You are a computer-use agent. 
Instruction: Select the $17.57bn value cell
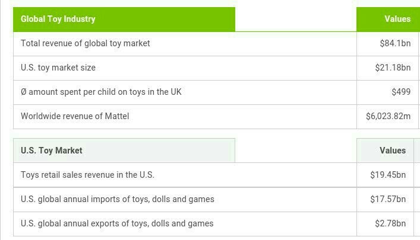[x=385, y=199]
